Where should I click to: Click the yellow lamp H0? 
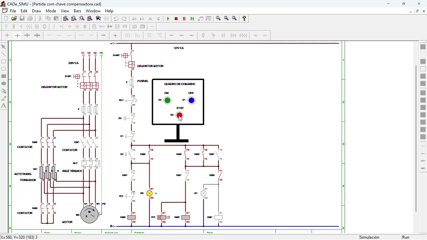click(x=149, y=193)
